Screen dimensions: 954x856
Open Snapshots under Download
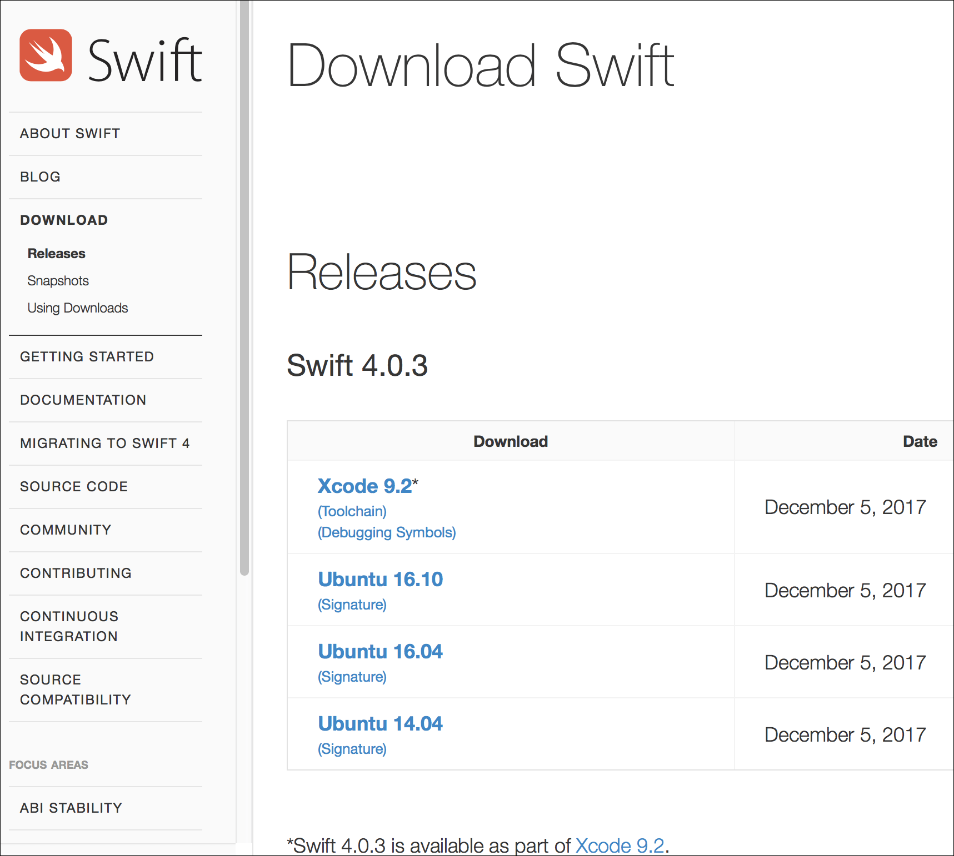pyautogui.click(x=58, y=281)
